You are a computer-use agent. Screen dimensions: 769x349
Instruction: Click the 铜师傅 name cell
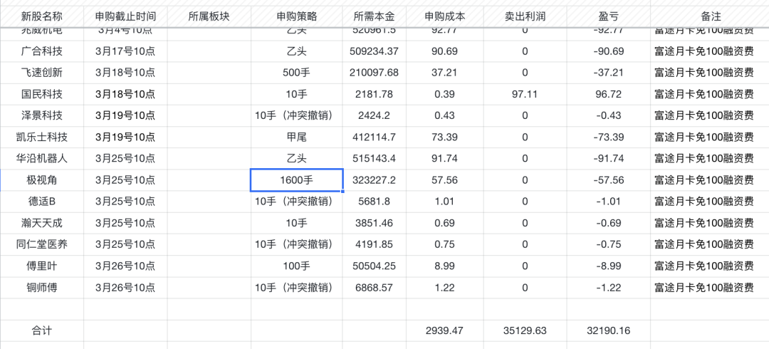coord(42,288)
